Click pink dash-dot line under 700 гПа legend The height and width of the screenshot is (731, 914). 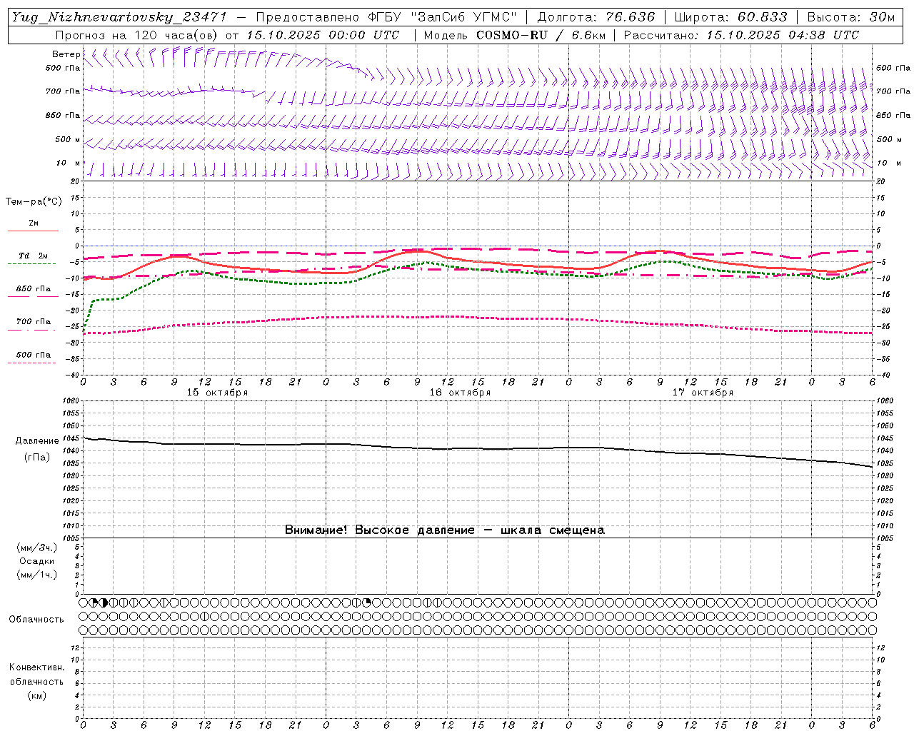point(33,330)
